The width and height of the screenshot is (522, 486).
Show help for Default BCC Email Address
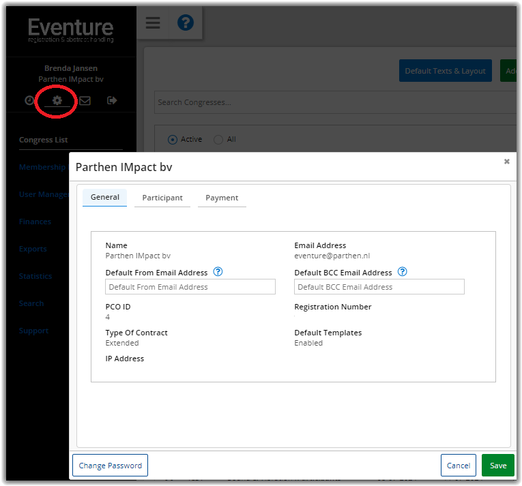pos(402,272)
